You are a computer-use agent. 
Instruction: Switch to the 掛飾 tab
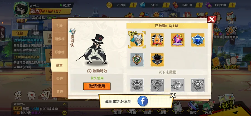[x=60, y=78]
